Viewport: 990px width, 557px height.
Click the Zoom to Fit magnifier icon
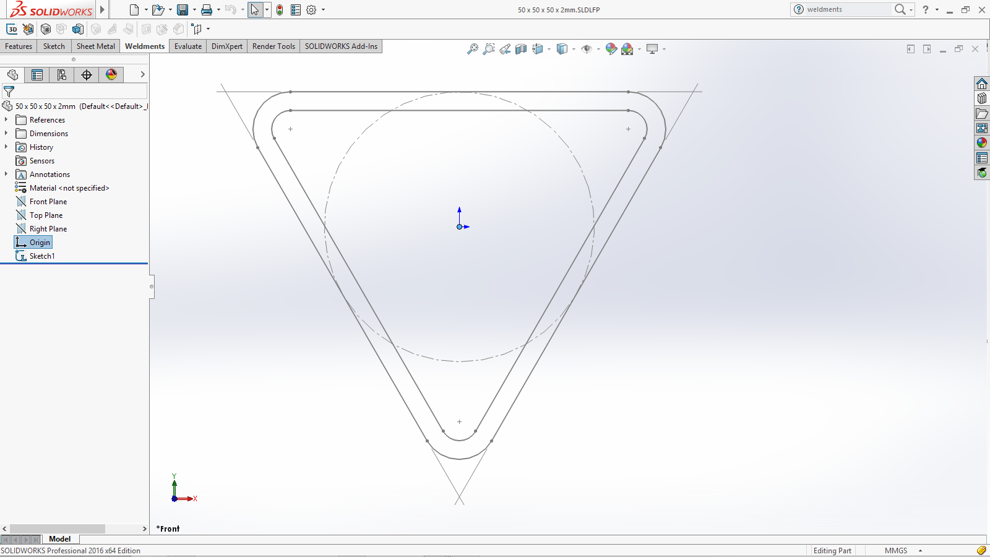click(x=473, y=49)
